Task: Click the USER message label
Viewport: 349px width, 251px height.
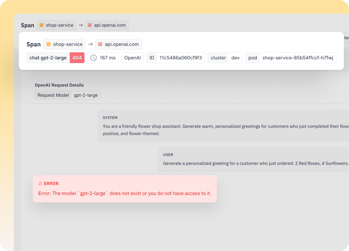Action: (x=168, y=155)
